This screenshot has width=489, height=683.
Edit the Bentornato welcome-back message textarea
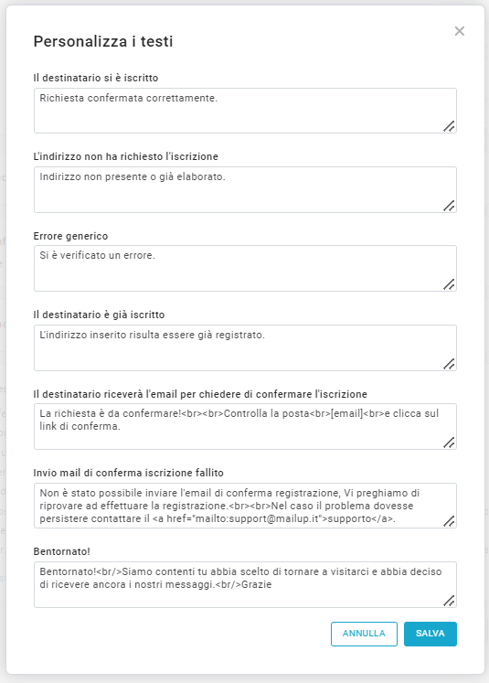tap(245, 584)
